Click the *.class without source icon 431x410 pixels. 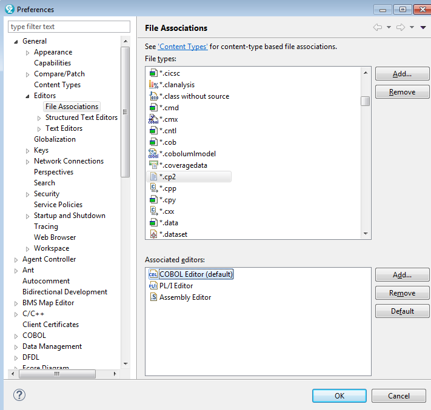click(153, 96)
